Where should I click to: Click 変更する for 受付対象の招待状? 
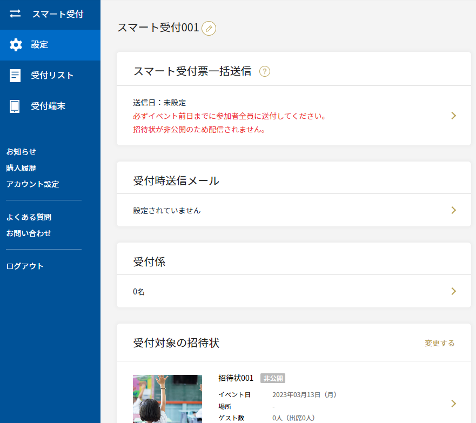pos(439,343)
